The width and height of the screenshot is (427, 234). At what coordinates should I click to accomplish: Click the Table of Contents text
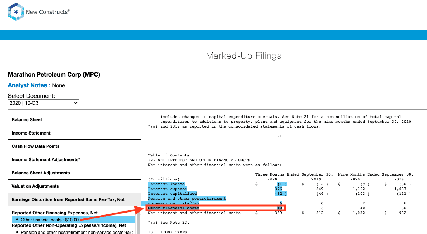[x=169, y=155]
